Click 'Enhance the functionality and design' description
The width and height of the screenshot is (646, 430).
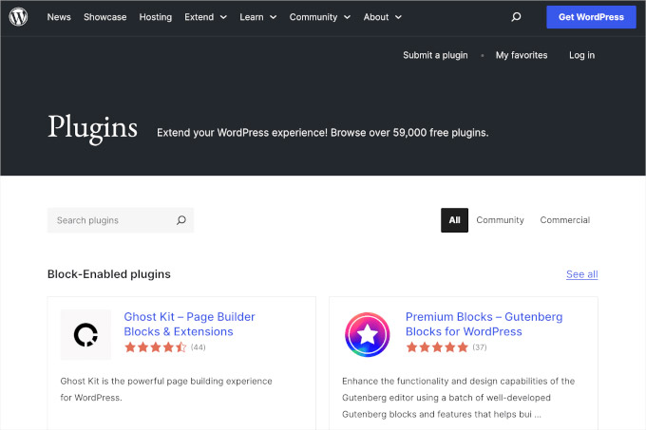tap(458, 398)
